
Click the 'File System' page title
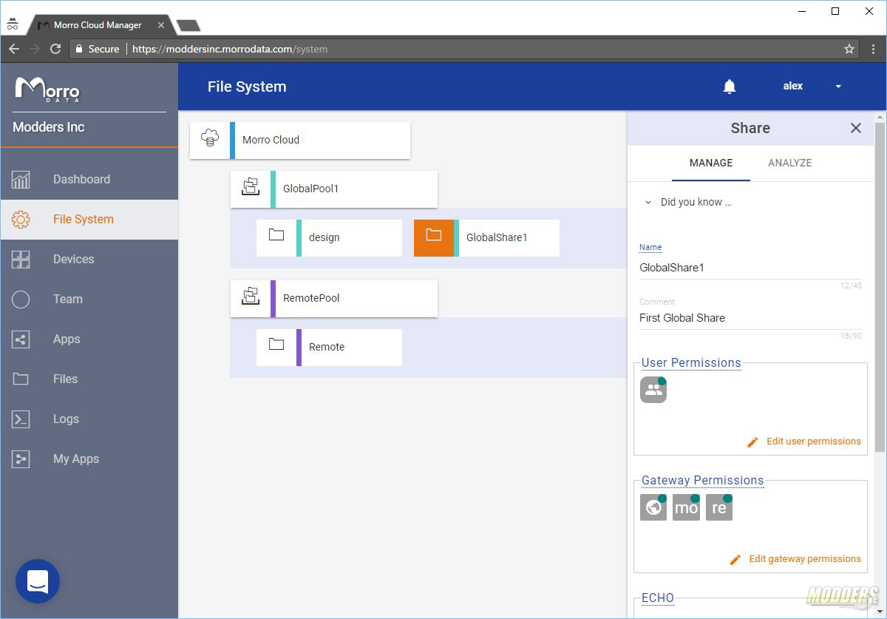(247, 87)
